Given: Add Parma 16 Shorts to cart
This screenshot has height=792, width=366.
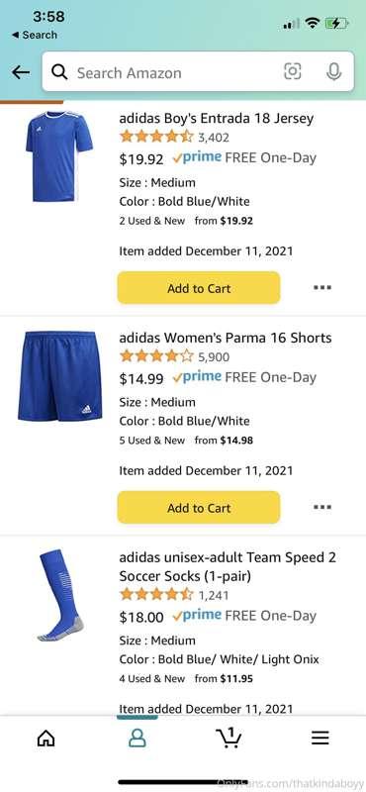Looking at the screenshot, I should click(x=199, y=508).
